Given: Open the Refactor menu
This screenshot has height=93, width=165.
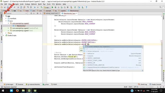Looking at the screenshot, I should click(34, 4).
